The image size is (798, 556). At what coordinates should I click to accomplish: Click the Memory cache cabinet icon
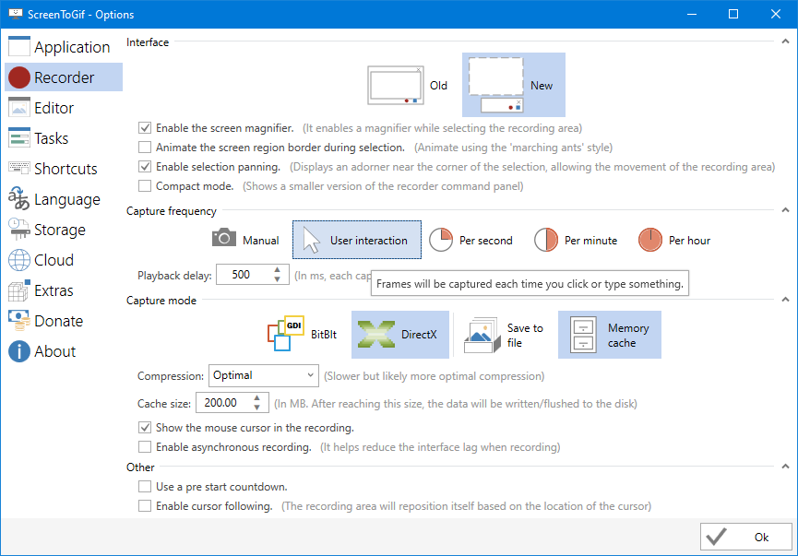(583, 334)
